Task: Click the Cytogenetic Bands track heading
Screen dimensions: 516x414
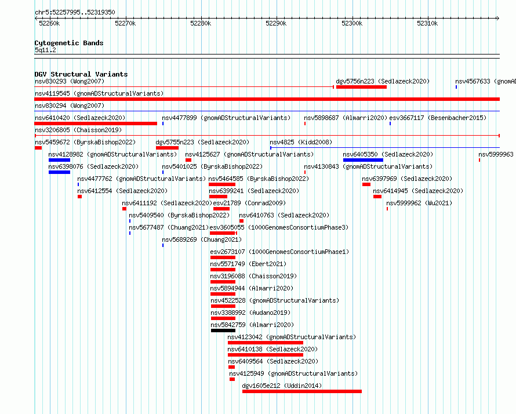Action: [x=69, y=43]
